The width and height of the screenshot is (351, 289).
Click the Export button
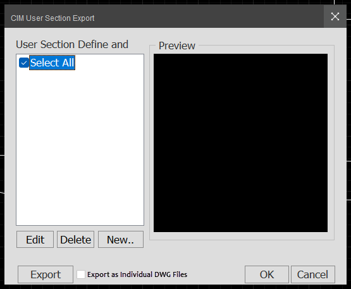tap(46, 274)
